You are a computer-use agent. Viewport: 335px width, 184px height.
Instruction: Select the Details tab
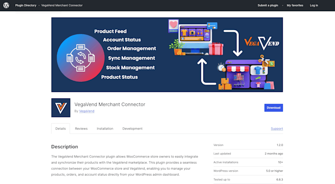coord(61,128)
